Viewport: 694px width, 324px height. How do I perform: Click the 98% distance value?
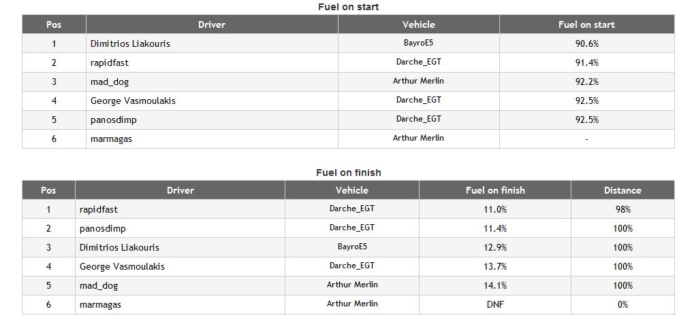(x=622, y=209)
